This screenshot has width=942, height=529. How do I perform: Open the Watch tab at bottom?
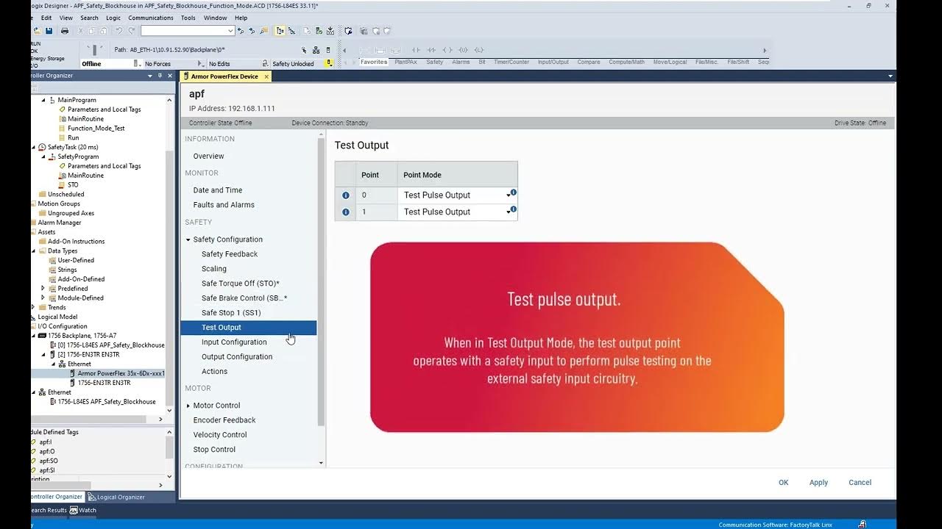(x=82, y=511)
